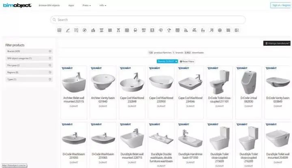The height and width of the screenshot is (168, 292).
Task: Go to Browse BIM objects
Action: click(x=49, y=5)
